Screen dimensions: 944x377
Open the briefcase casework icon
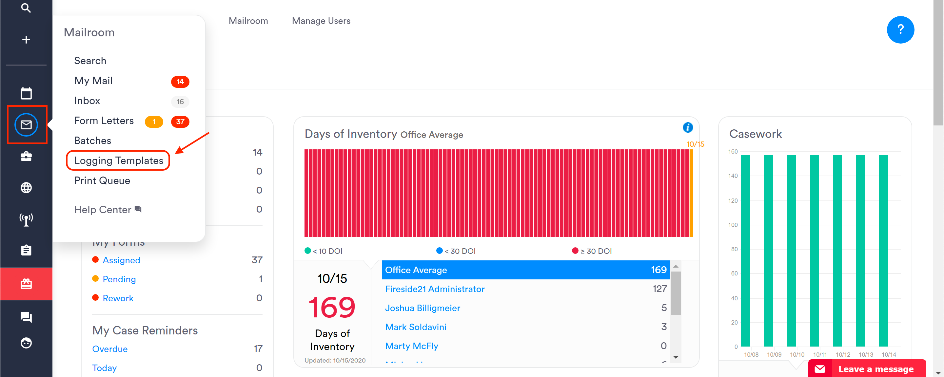tap(26, 157)
